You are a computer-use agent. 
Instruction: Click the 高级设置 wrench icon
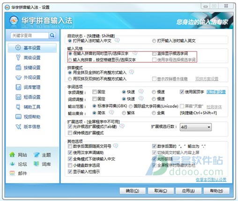[x=18, y=58]
